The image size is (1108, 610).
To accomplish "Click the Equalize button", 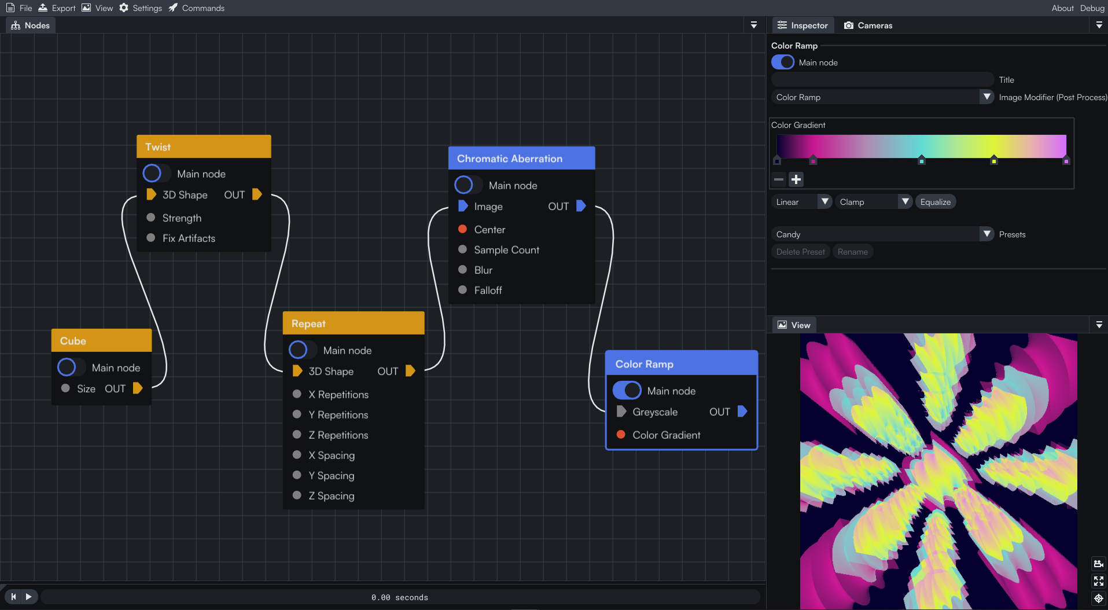I will click(936, 202).
